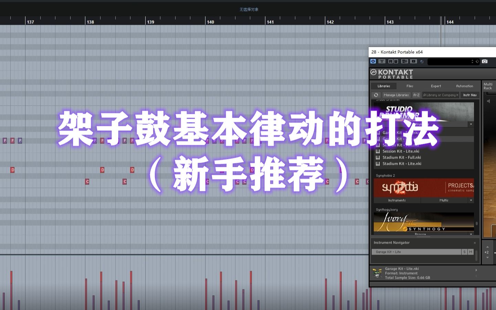Toggle the A-Z library sorting button
Screen dimensions: 496x310
click(416, 95)
